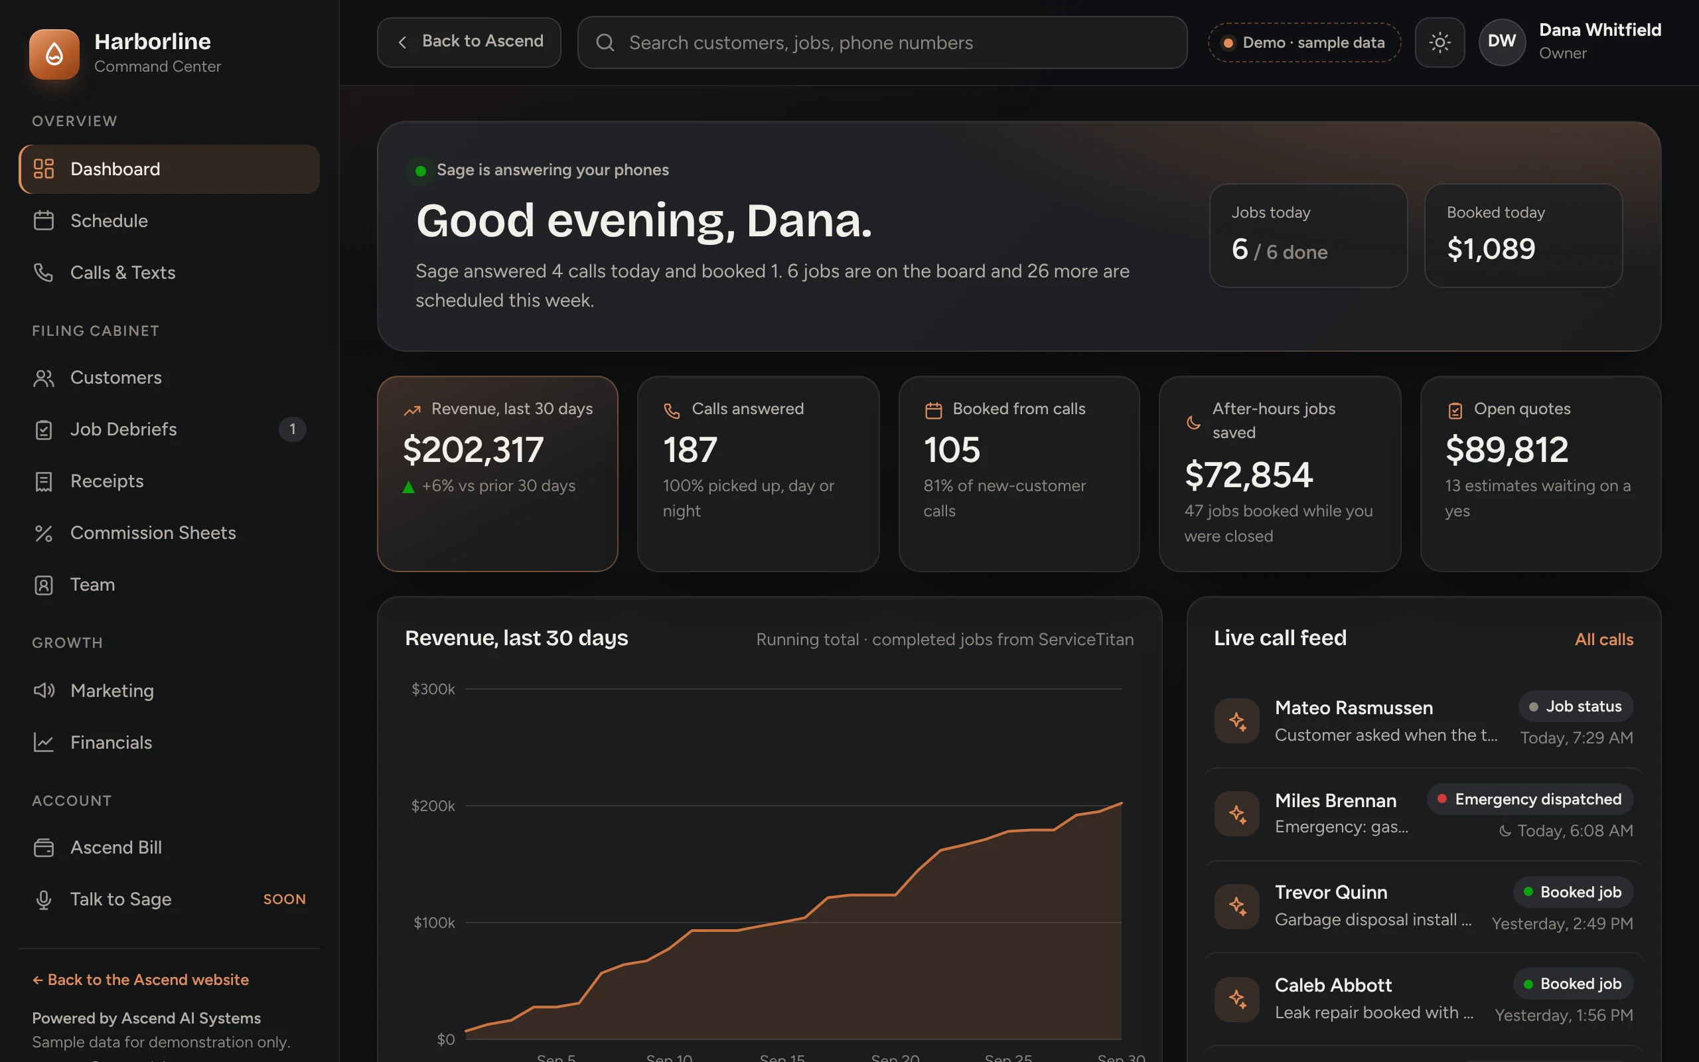Image resolution: width=1699 pixels, height=1062 pixels.
Task: Open the Calls answered 187 card
Action: click(758, 474)
